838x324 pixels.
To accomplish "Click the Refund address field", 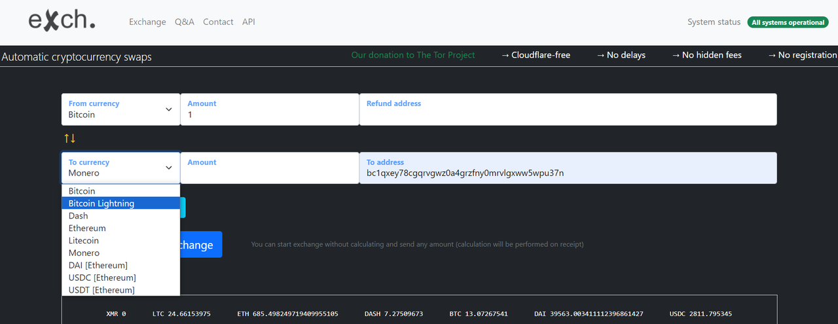I will (568, 109).
